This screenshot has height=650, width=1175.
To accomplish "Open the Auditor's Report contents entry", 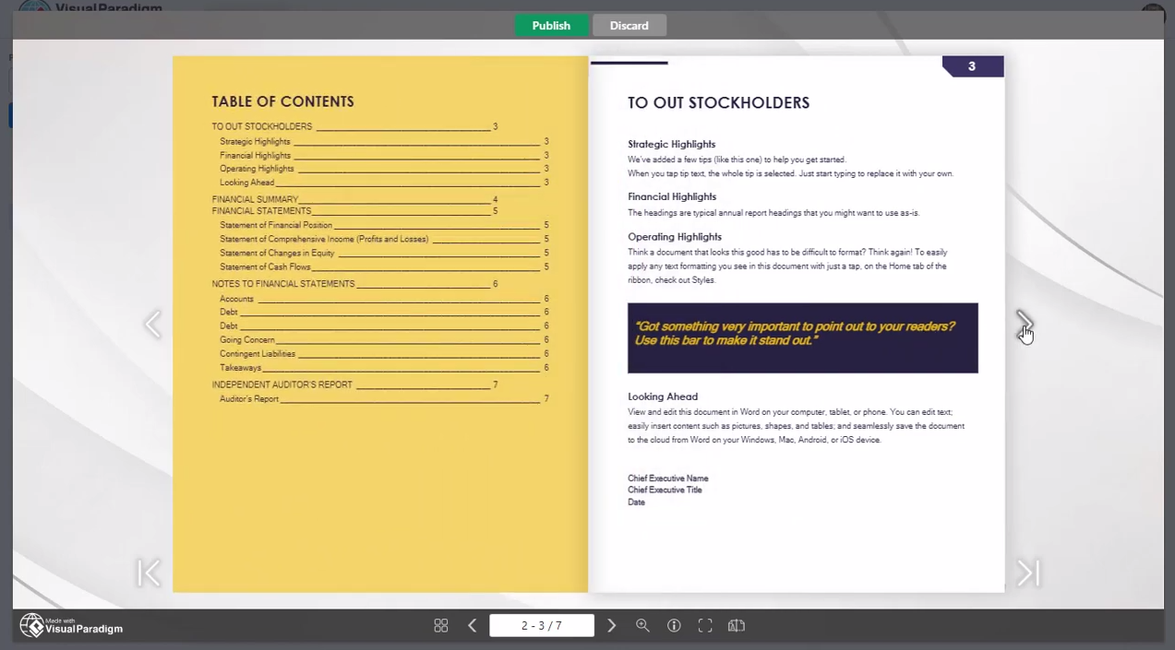I will [248, 398].
